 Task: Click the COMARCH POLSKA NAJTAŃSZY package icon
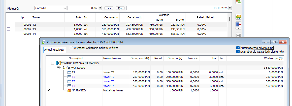click(x=58, y=63)
